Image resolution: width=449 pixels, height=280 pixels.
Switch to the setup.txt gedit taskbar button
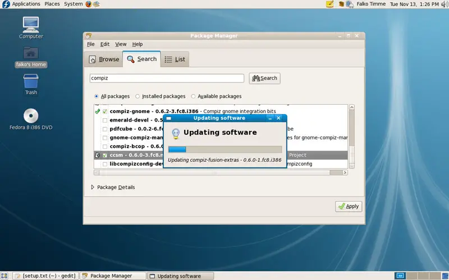[46, 276]
